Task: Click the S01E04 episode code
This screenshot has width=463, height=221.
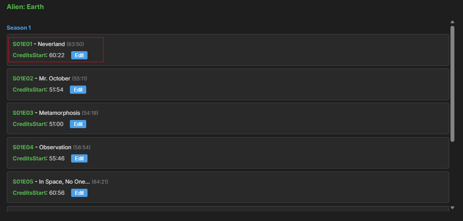Action: click(x=22, y=147)
